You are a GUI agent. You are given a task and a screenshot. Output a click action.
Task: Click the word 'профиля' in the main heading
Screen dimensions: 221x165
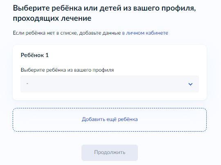[178, 8]
